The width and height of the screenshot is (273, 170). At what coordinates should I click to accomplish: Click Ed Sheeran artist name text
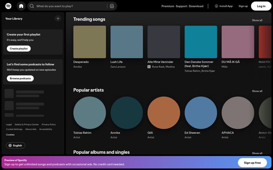[192, 133]
